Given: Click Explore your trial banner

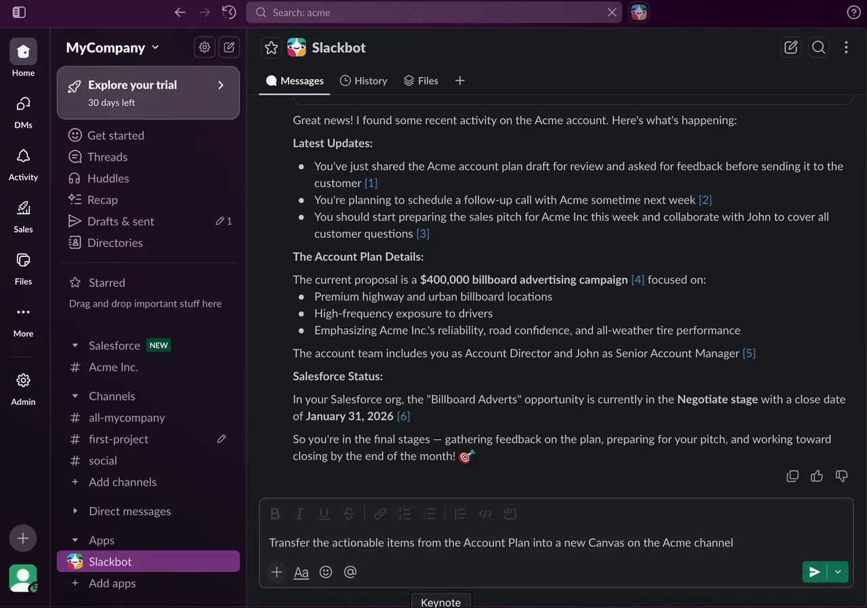Looking at the screenshot, I should [x=148, y=93].
